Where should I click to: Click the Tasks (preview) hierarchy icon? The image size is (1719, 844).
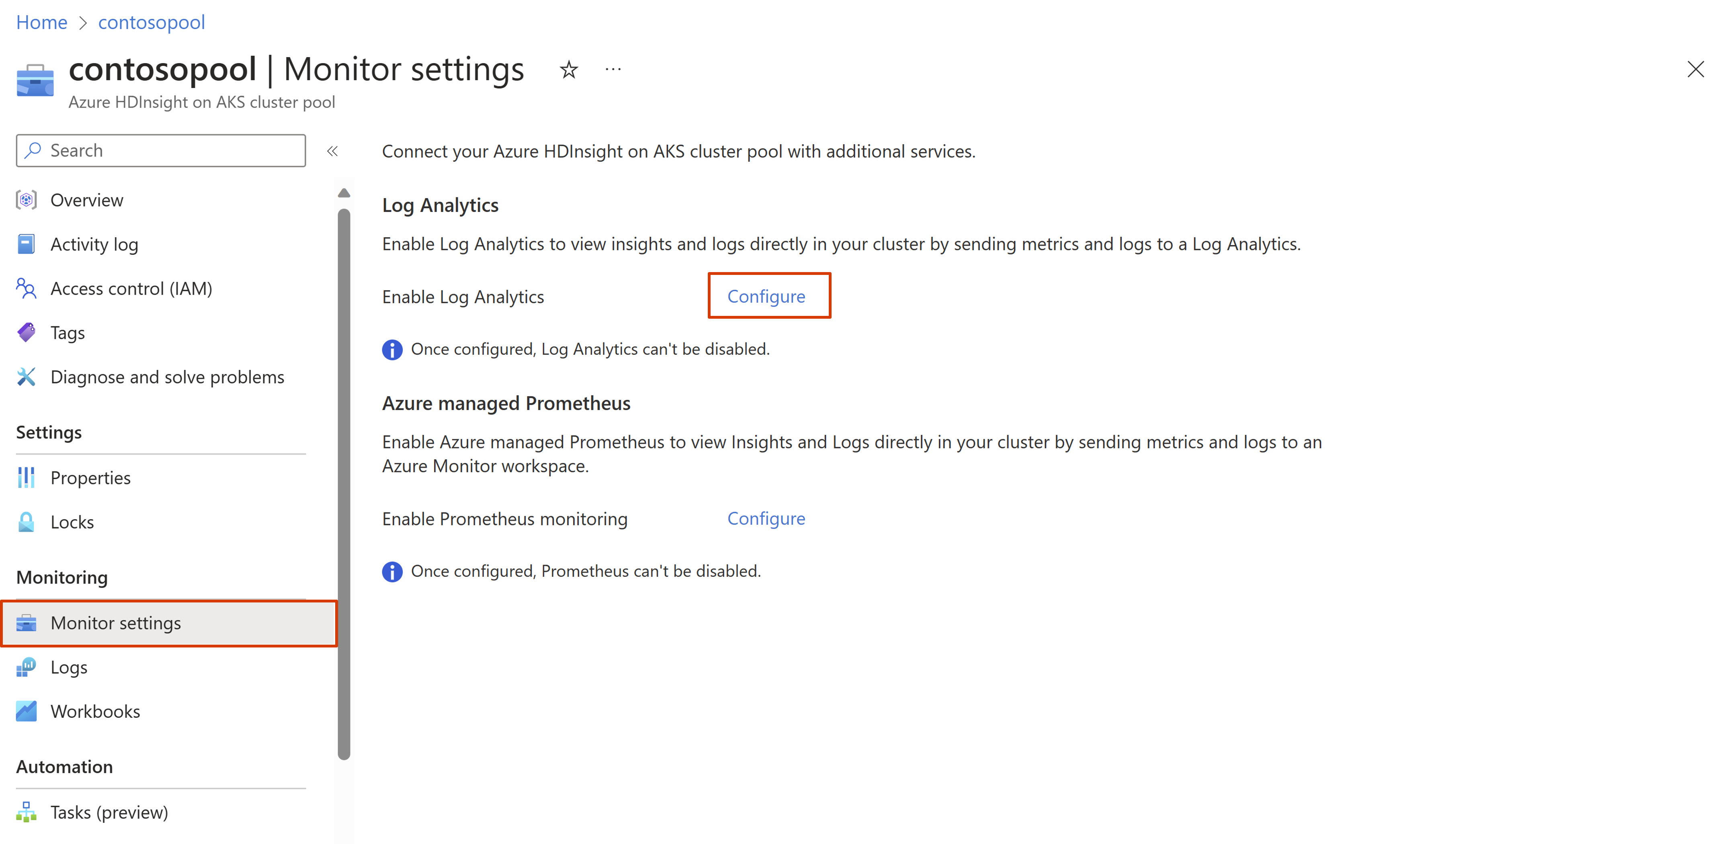pyautogui.click(x=26, y=812)
